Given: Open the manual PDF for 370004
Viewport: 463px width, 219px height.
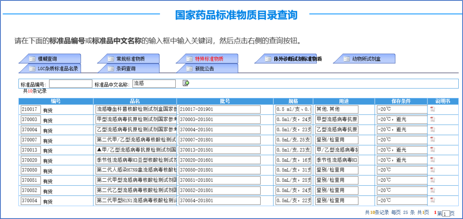Looking at the screenshot, I should tap(432, 130).
